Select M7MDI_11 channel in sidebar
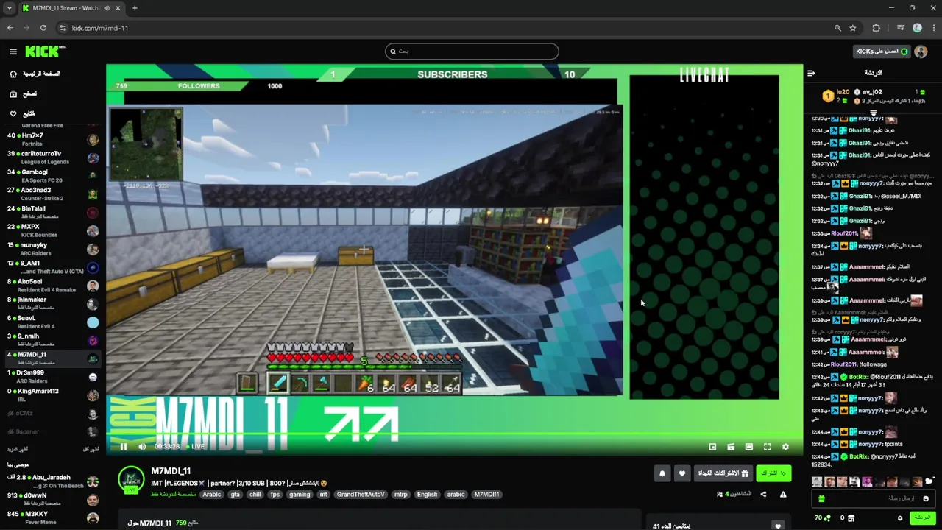942x530 pixels. pos(52,358)
